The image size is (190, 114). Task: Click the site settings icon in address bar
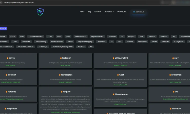coord(1,3)
